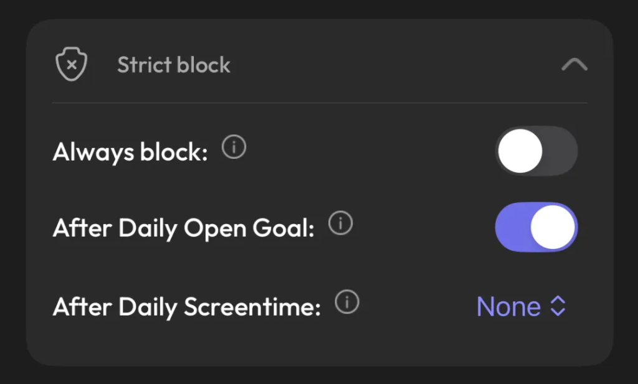This screenshot has height=384, width=638.
Task: Click the purple track of Open Goal switch
Action: click(510, 227)
